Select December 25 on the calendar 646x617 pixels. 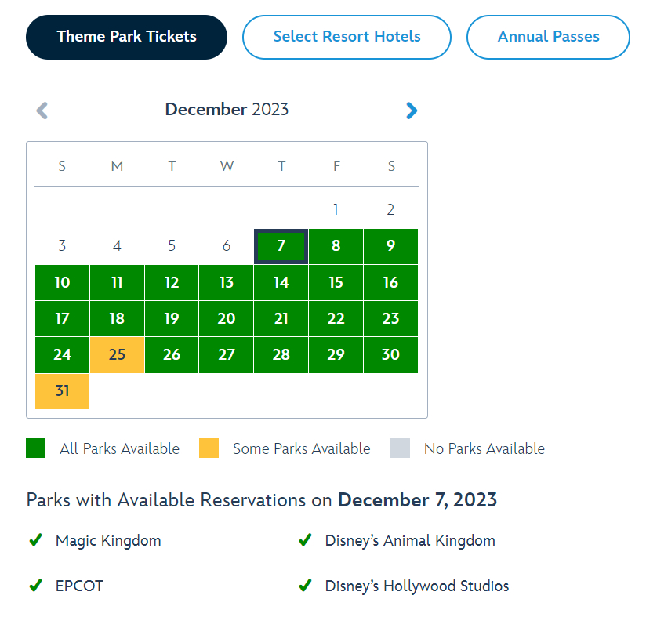[x=117, y=355]
